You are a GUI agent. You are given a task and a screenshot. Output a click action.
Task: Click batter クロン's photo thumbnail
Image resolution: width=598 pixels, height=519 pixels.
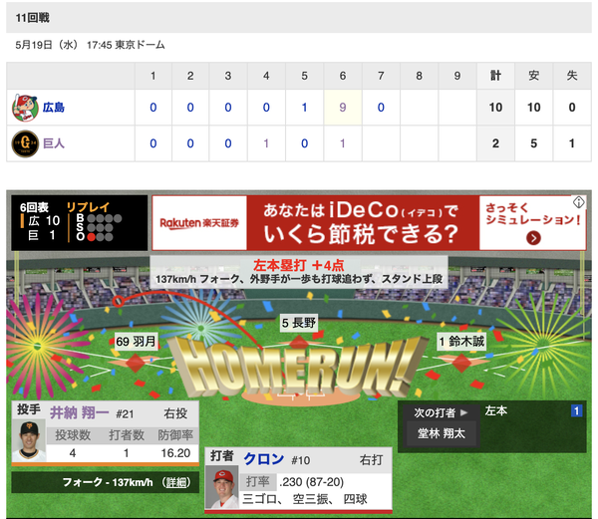click(x=222, y=488)
